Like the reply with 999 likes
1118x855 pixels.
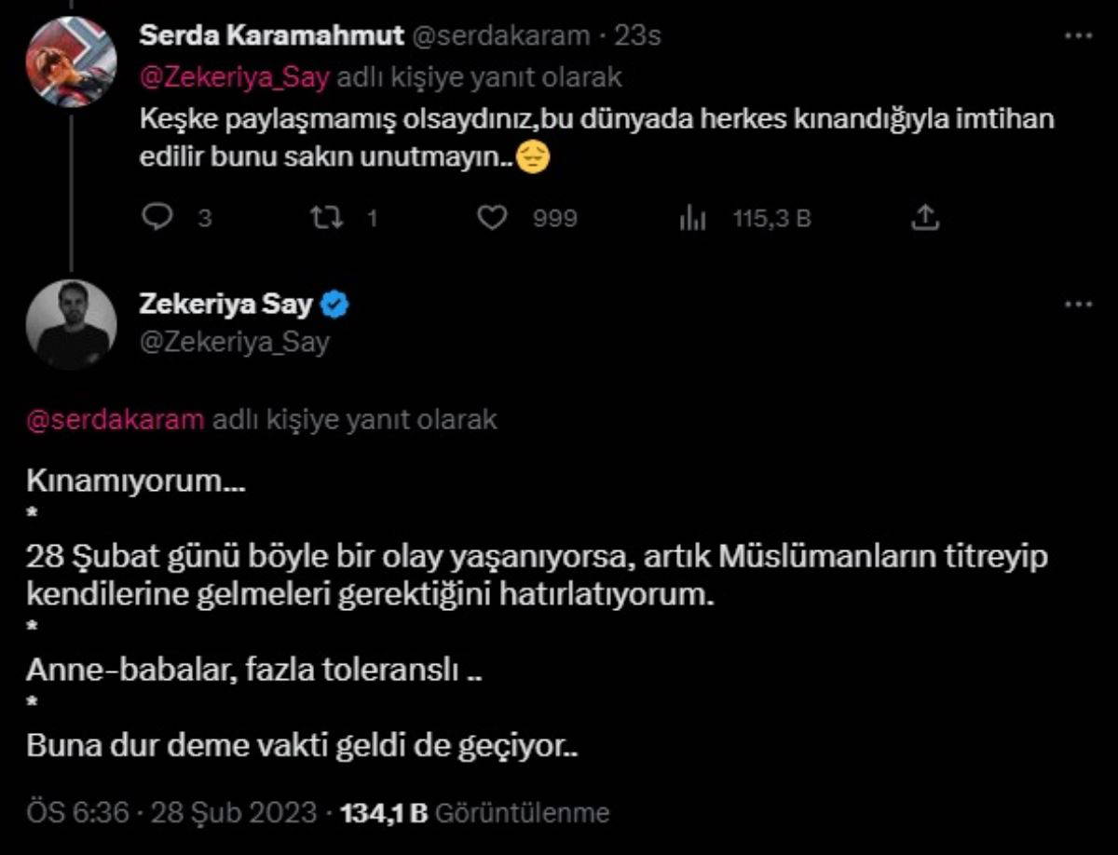pyautogui.click(x=491, y=218)
